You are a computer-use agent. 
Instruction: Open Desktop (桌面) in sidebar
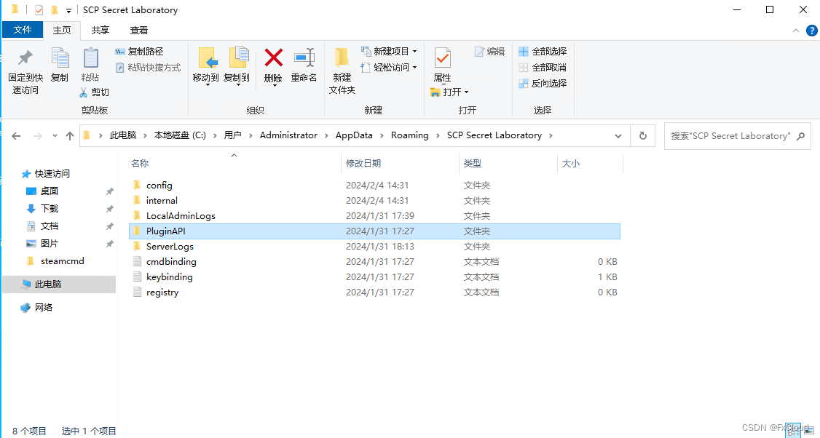[43, 191]
